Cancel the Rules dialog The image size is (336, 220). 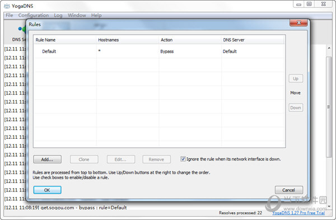click(x=289, y=190)
